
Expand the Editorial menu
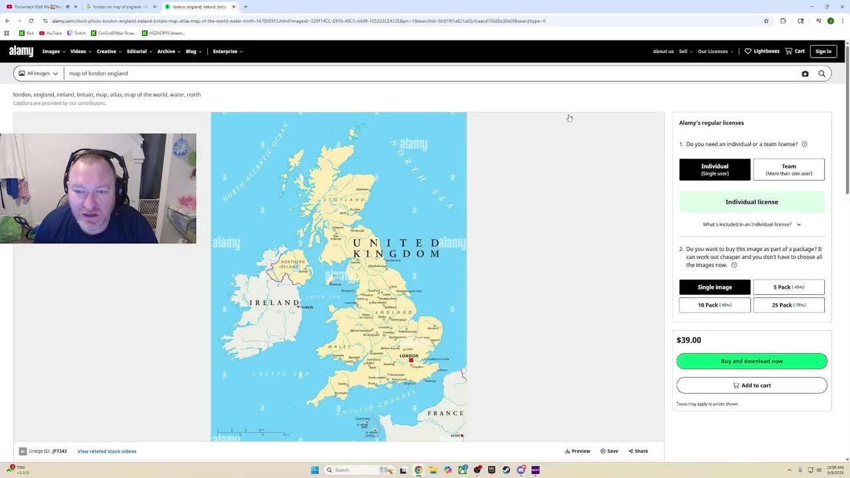(x=139, y=51)
